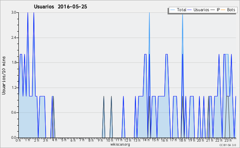Image resolution: width=240 pixels, height=148 pixels.
Task: Click the '7 h' x-axis label
Action: [x=82, y=140]
